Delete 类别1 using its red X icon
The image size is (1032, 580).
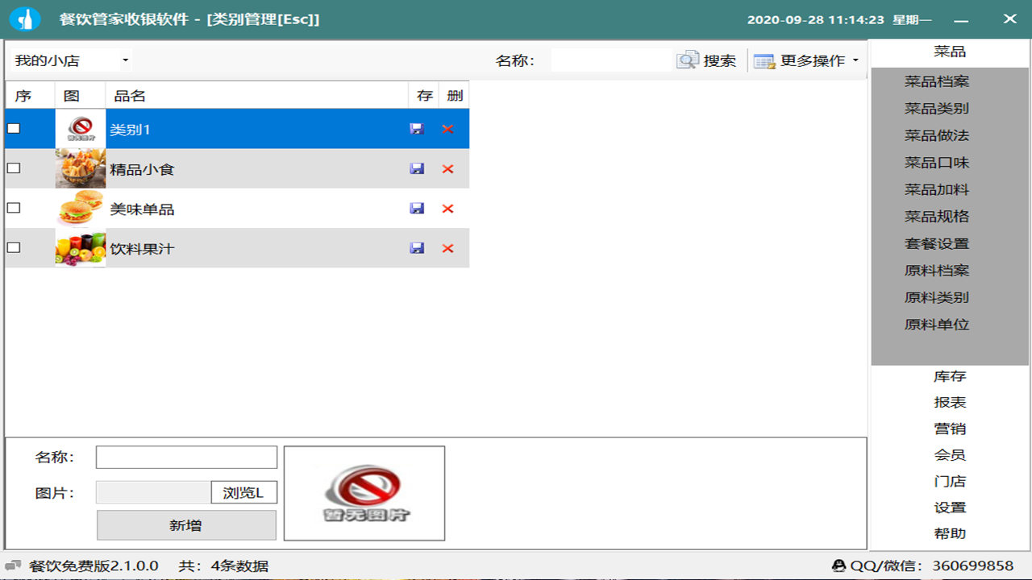pyautogui.click(x=447, y=128)
